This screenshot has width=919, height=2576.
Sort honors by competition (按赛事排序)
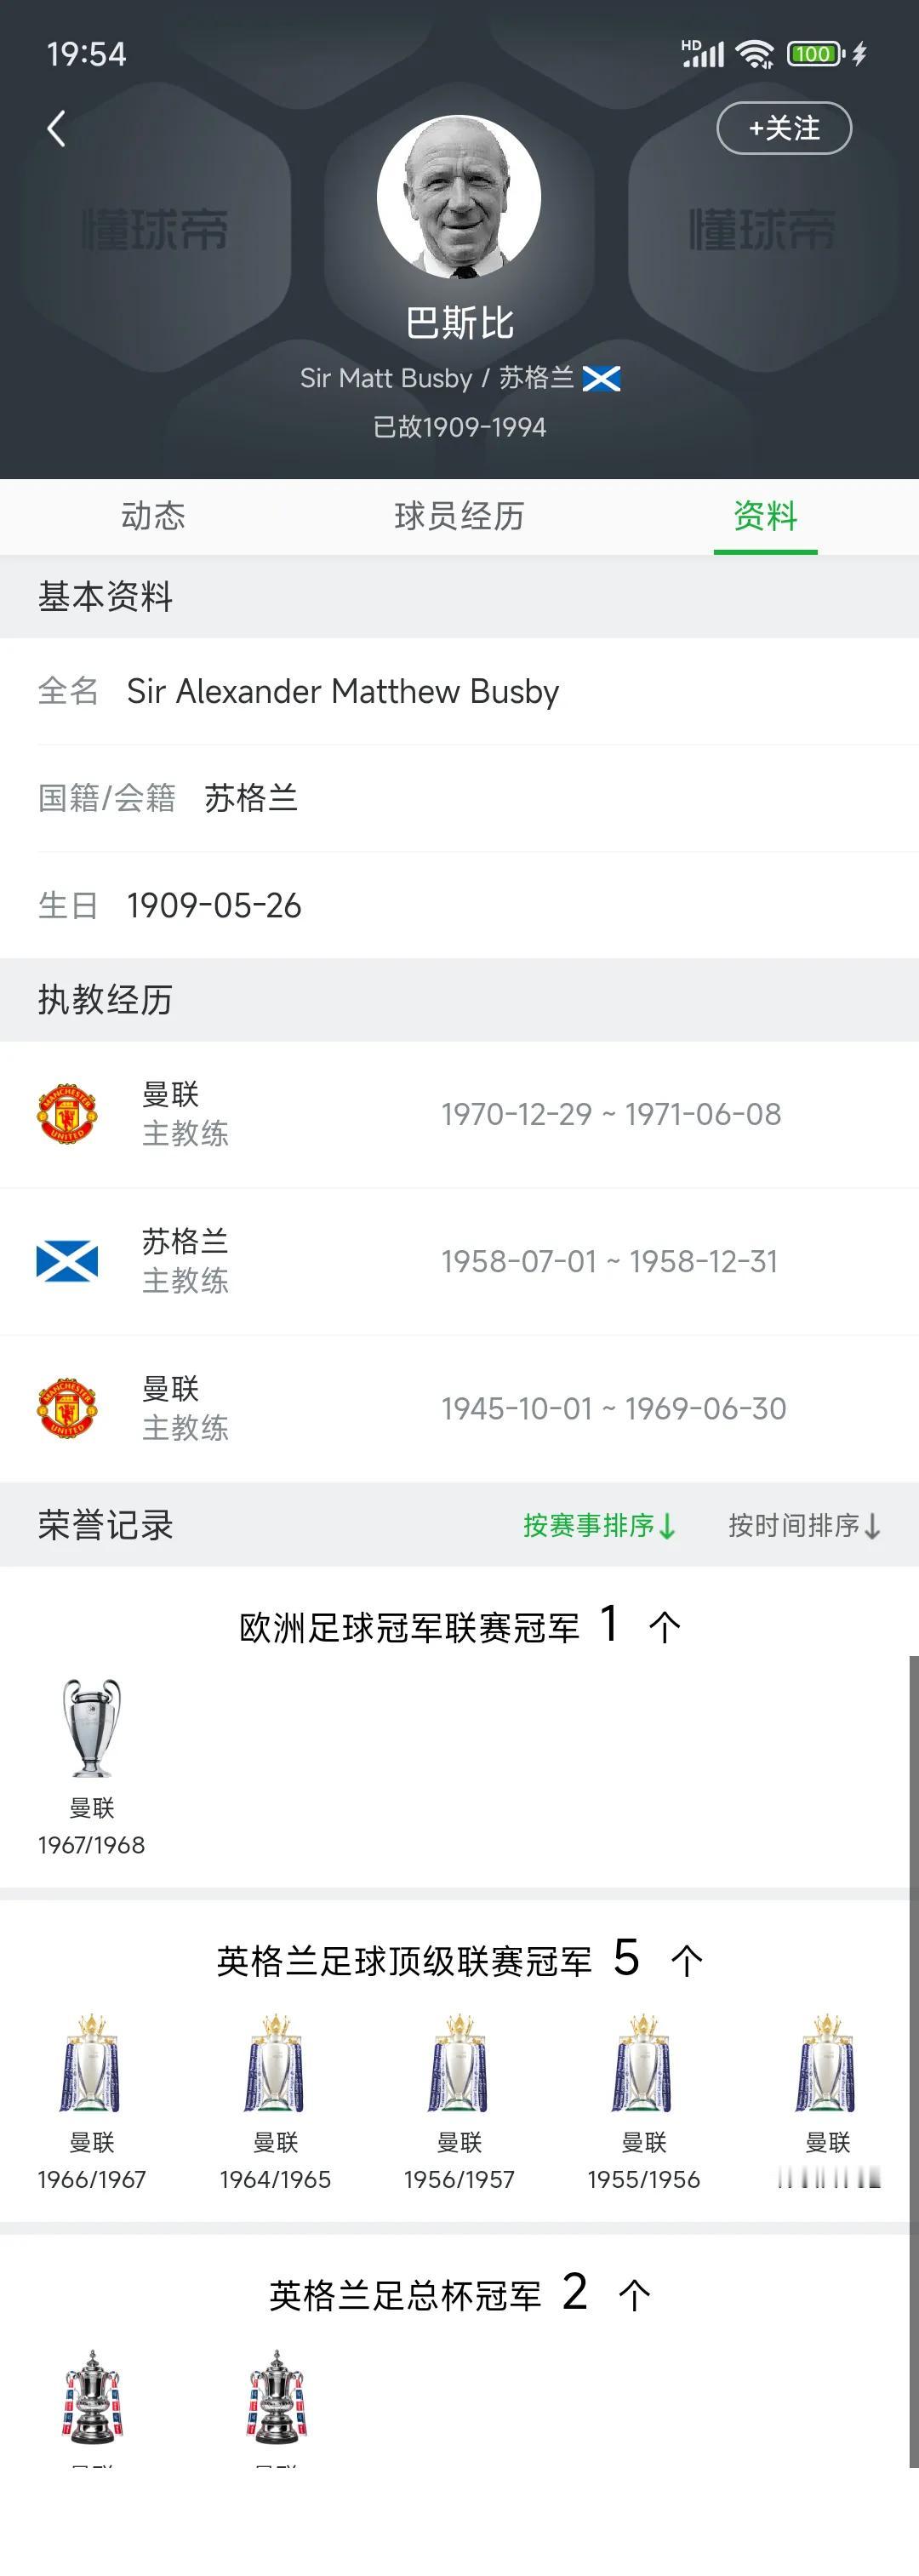(x=600, y=1525)
